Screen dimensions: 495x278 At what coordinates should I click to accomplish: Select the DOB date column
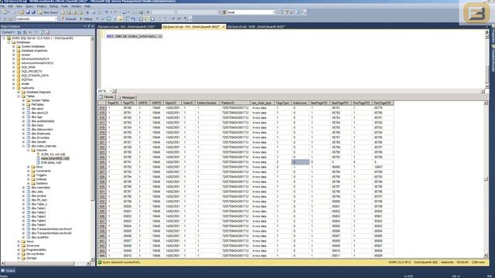(51, 163)
